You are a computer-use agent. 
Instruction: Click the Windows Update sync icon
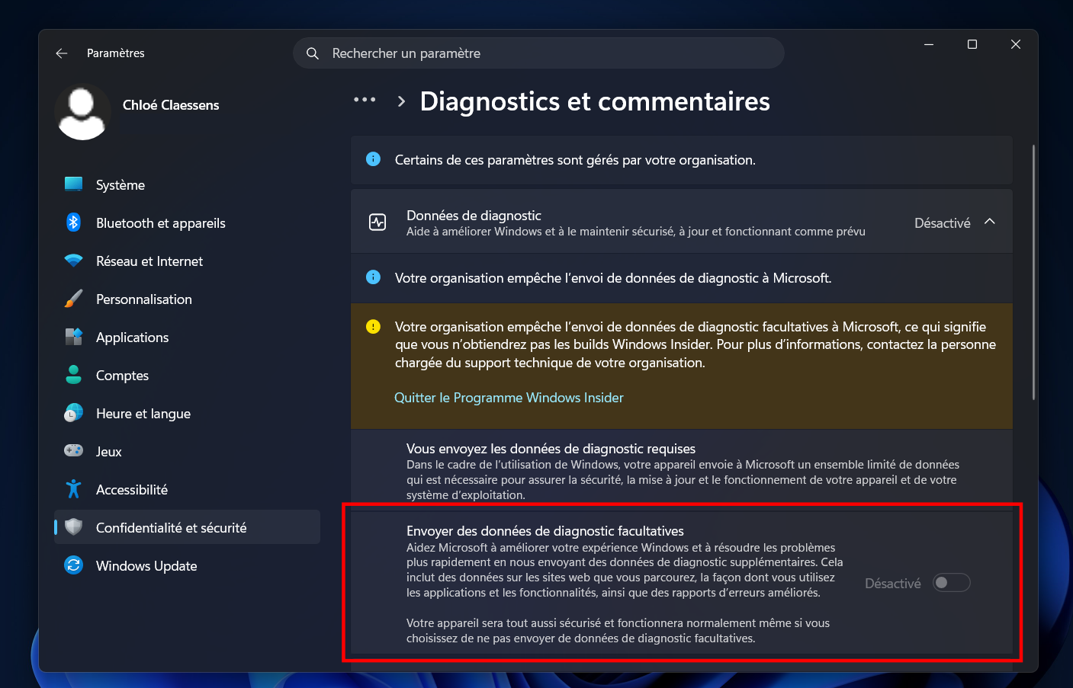tap(73, 565)
